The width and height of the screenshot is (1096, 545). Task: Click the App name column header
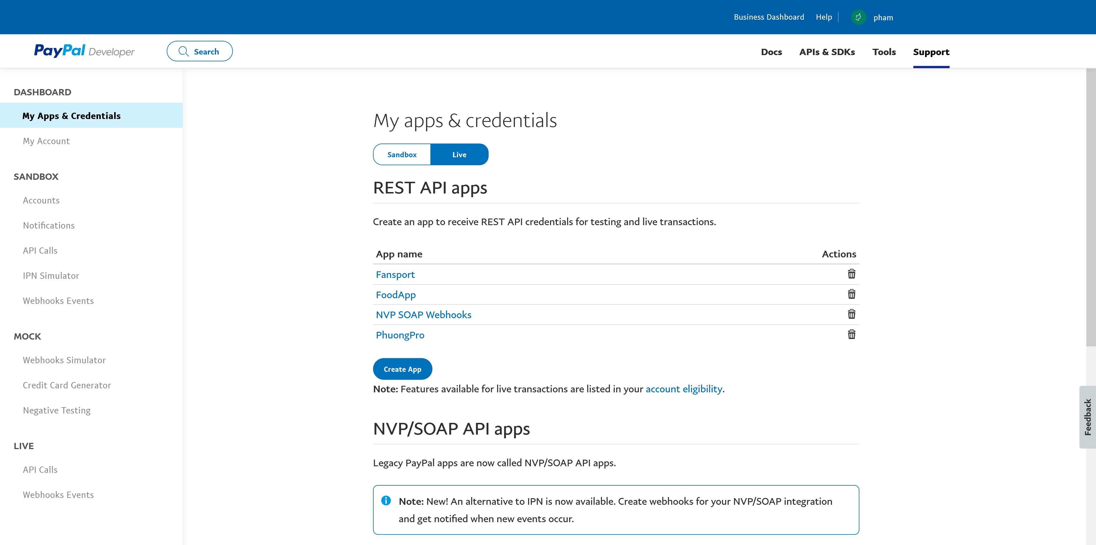click(x=399, y=254)
